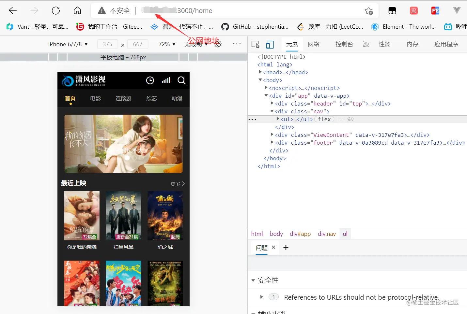Select the 连续剧 nav item
This screenshot has height=314, width=467.
(123, 98)
